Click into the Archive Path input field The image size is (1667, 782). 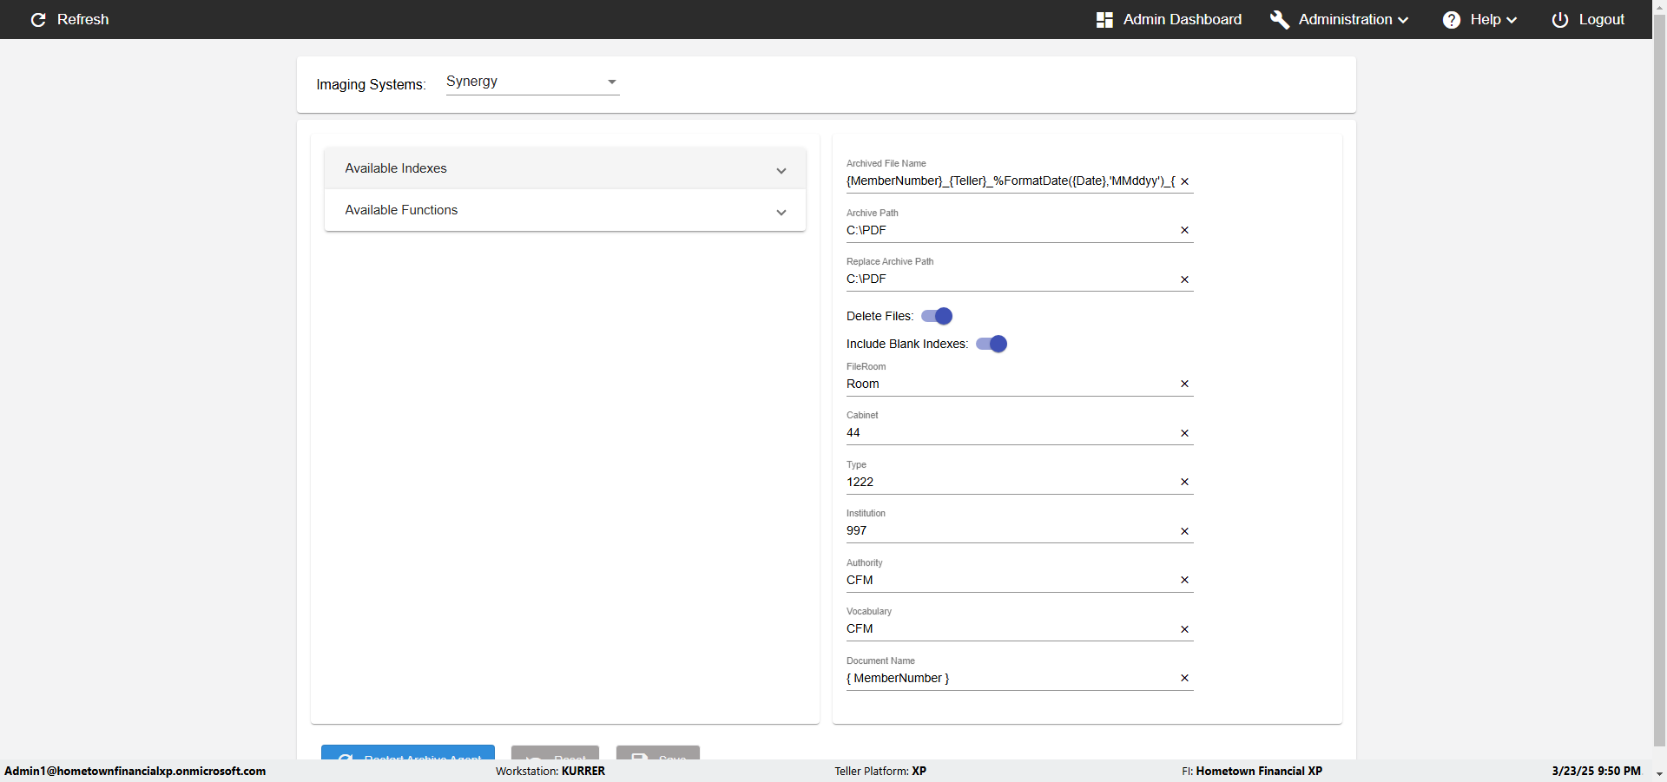(1007, 230)
